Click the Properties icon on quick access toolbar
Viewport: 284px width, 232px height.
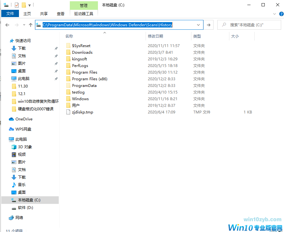16,5
